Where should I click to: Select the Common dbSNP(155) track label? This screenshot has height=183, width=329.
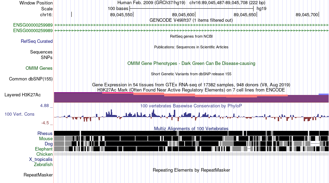tap(30, 79)
